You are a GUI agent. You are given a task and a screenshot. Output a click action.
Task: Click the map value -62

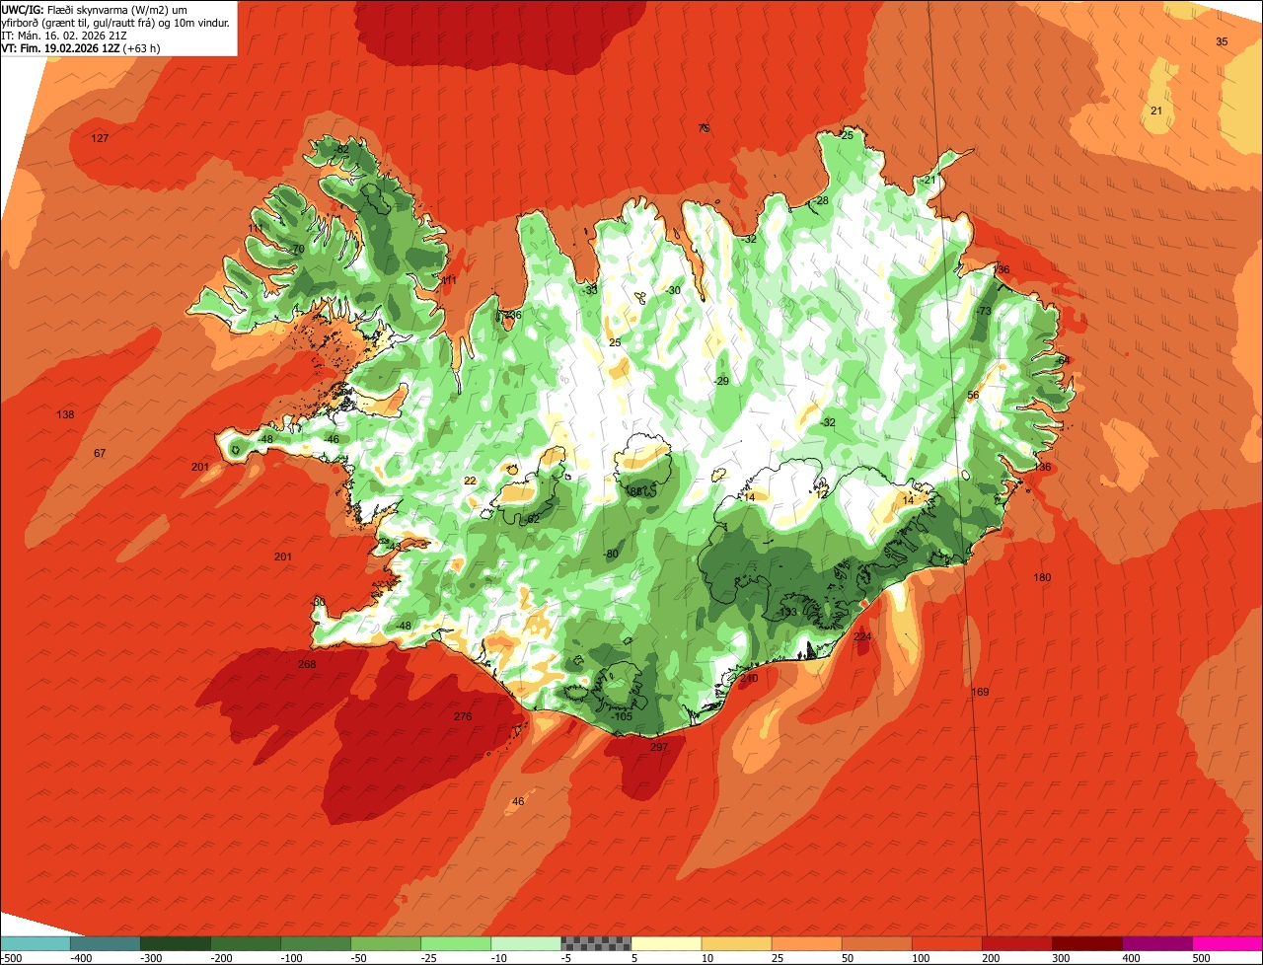tap(532, 519)
